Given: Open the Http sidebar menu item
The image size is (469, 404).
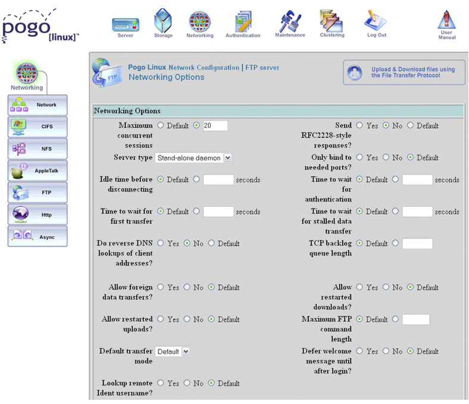Looking at the screenshot, I should point(37,215).
